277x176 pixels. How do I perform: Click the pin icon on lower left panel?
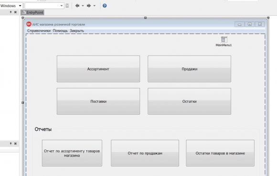[11, 144]
